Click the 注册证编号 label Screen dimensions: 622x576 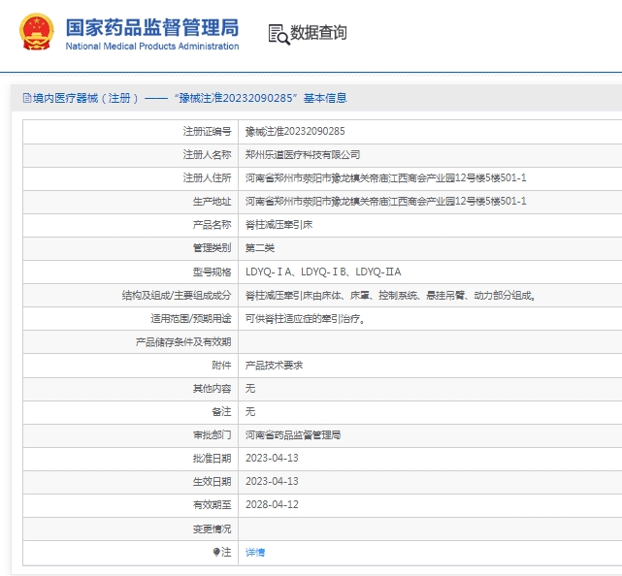click(207, 131)
